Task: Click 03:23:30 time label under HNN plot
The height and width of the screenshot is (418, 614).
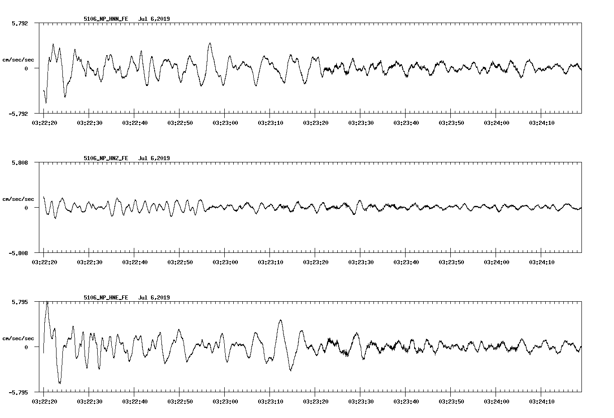Action: click(x=360, y=123)
